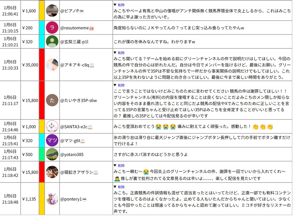Click the SANTA3-e2c mascot avatar
Viewport: 293px width, 216px height.
tap(52, 126)
